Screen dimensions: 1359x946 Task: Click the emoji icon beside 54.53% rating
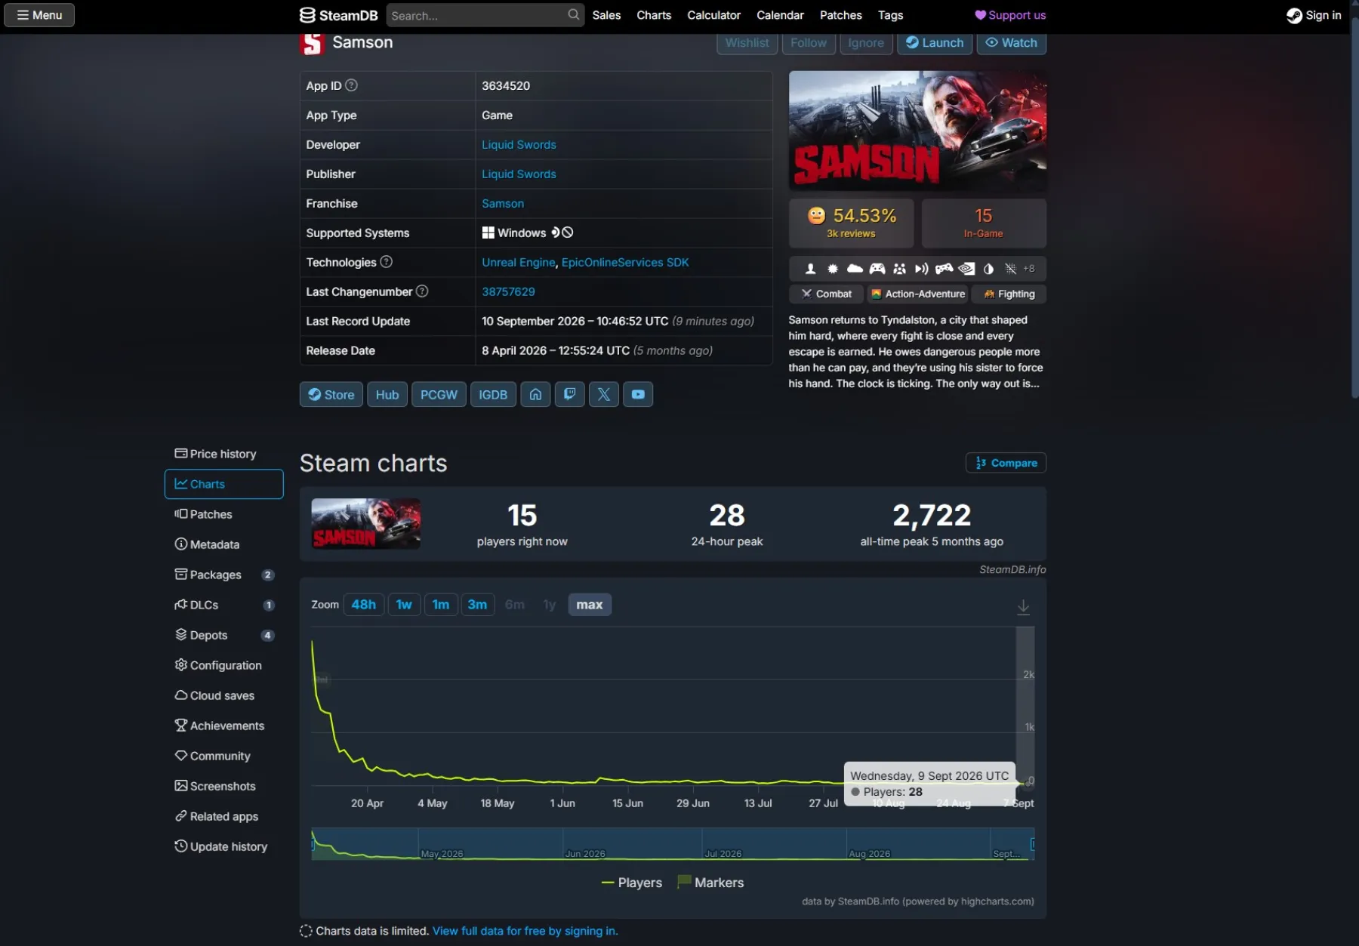coord(816,216)
